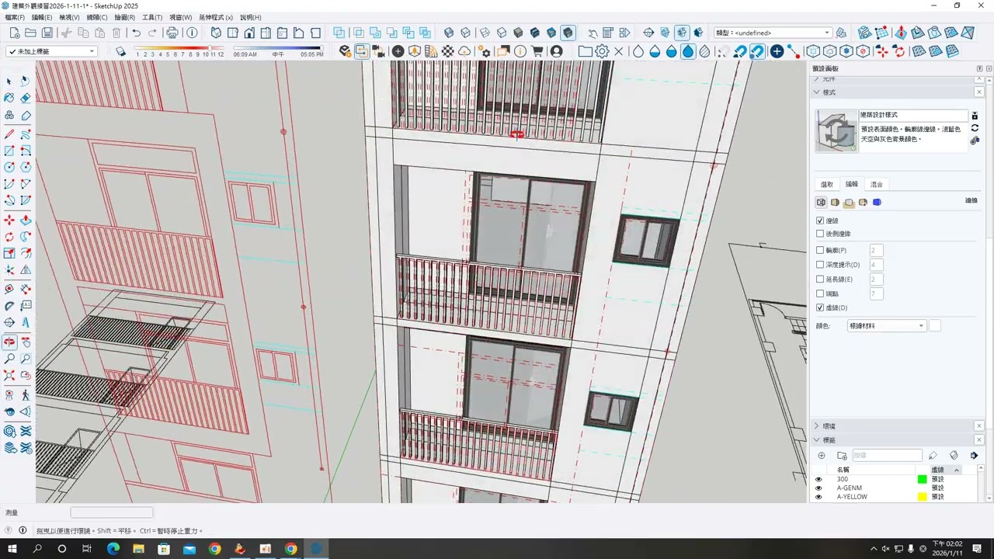Open the 繪圖(R) menu

(125, 17)
